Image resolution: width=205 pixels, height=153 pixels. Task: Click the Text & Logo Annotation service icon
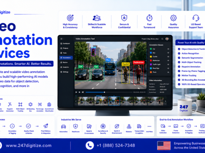click(40, 104)
